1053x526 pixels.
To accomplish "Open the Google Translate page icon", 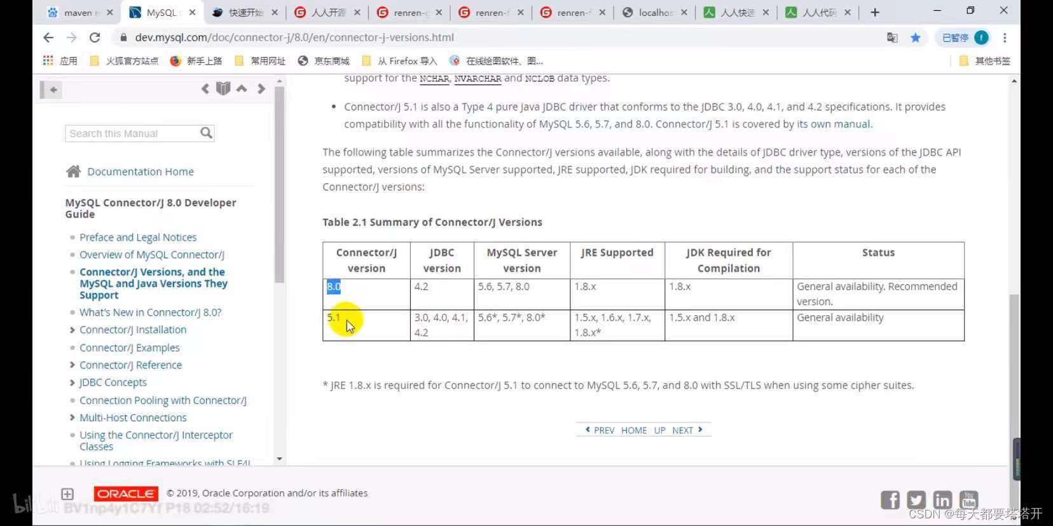I will 892,37.
